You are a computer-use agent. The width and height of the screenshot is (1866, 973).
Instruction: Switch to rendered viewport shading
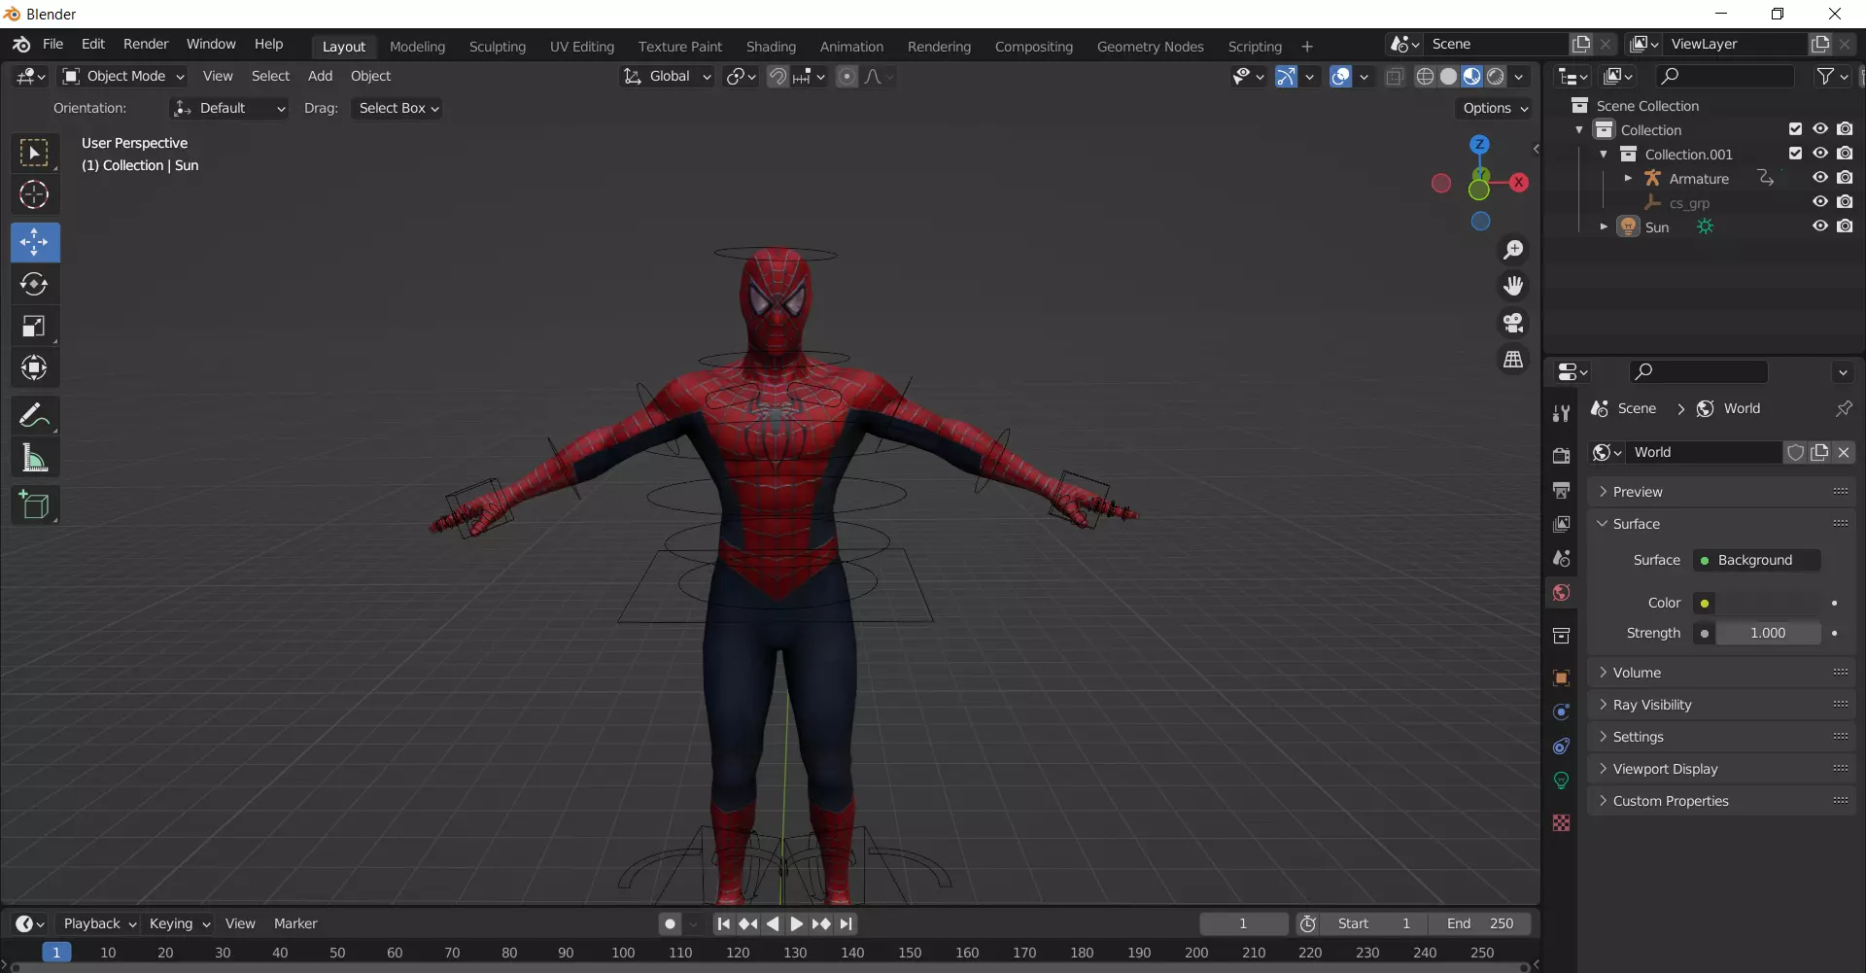[1496, 77]
